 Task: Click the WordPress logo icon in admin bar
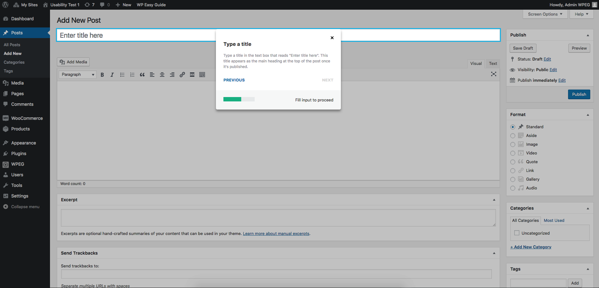click(5, 5)
